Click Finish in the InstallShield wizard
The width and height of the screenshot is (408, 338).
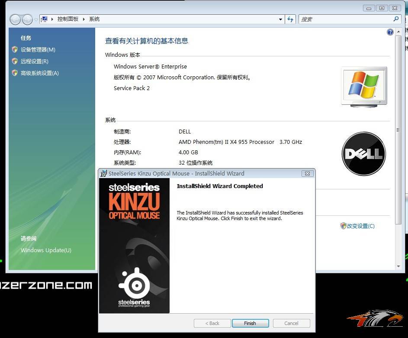click(x=250, y=323)
